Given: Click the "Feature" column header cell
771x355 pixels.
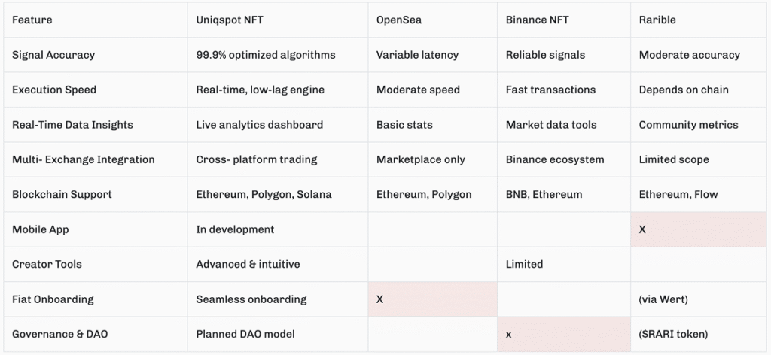Looking at the screenshot, I should [31, 20].
